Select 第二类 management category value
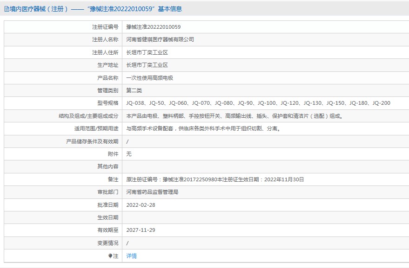Screen dimensions: 409x268 pyautogui.click(x=134, y=90)
